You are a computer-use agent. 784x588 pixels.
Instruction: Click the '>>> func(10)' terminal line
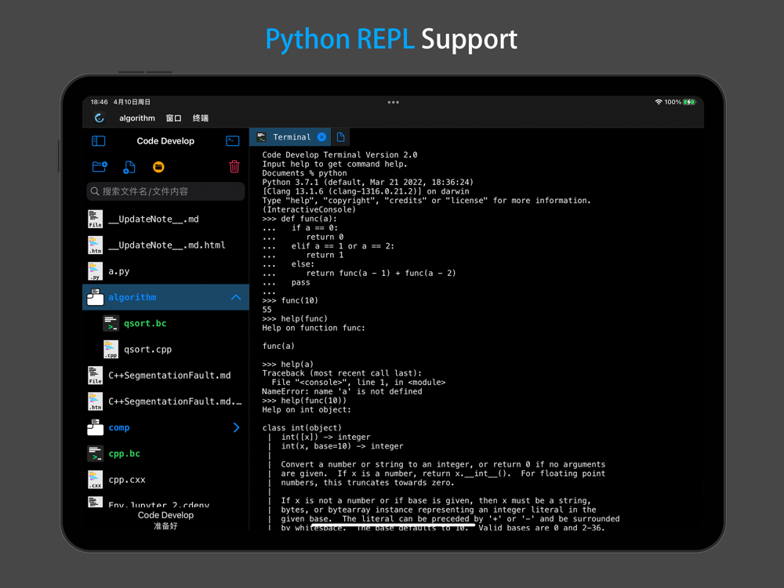[x=290, y=300]
